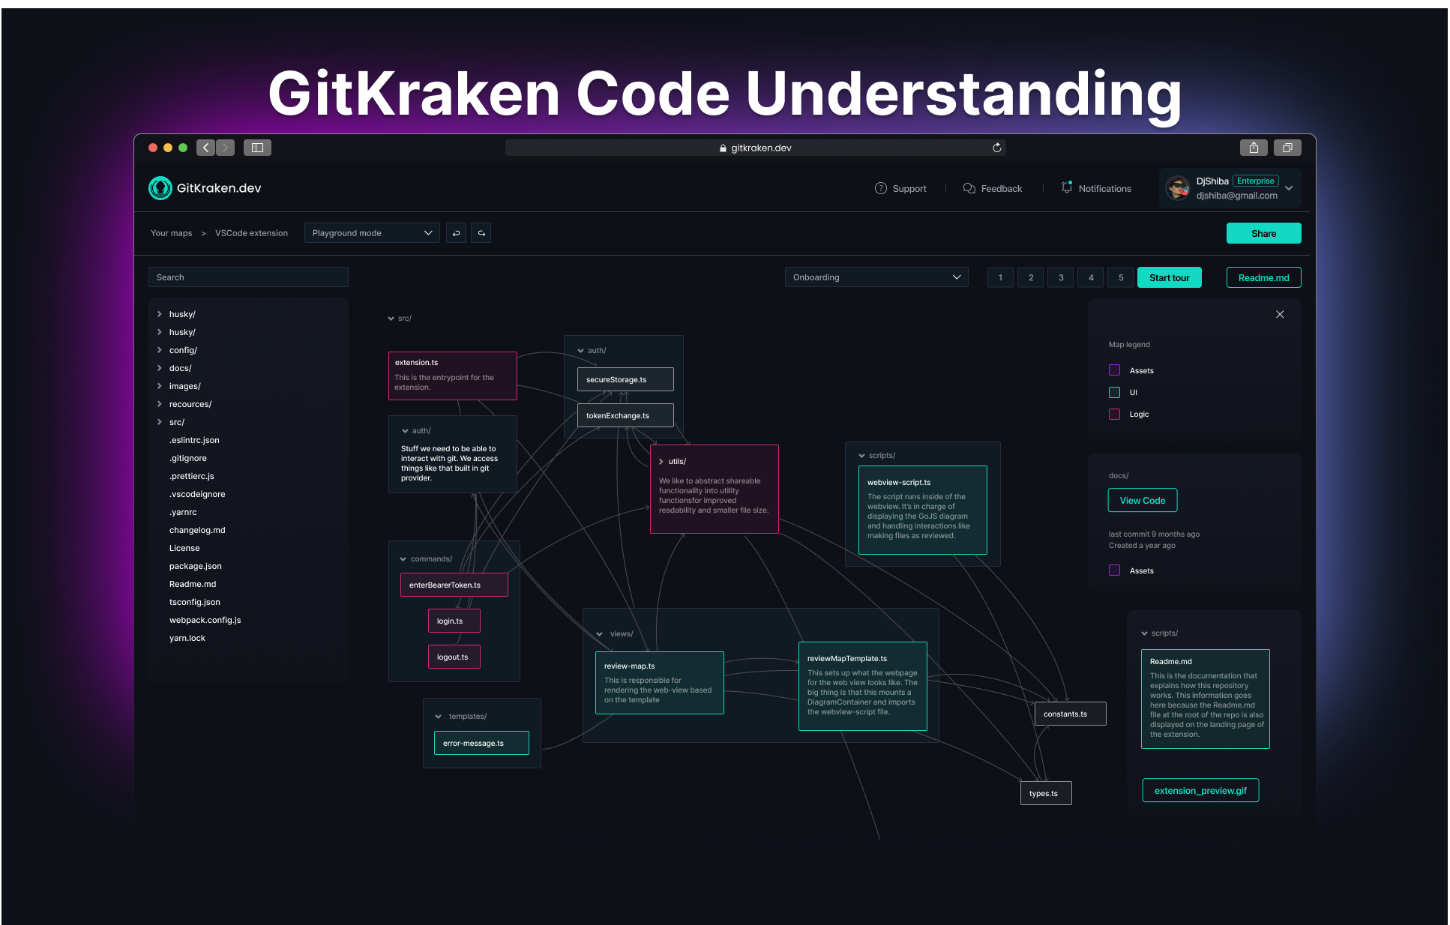1450x925 pixels.
Task: Click the Support link
Action: (x=909, y=189)
